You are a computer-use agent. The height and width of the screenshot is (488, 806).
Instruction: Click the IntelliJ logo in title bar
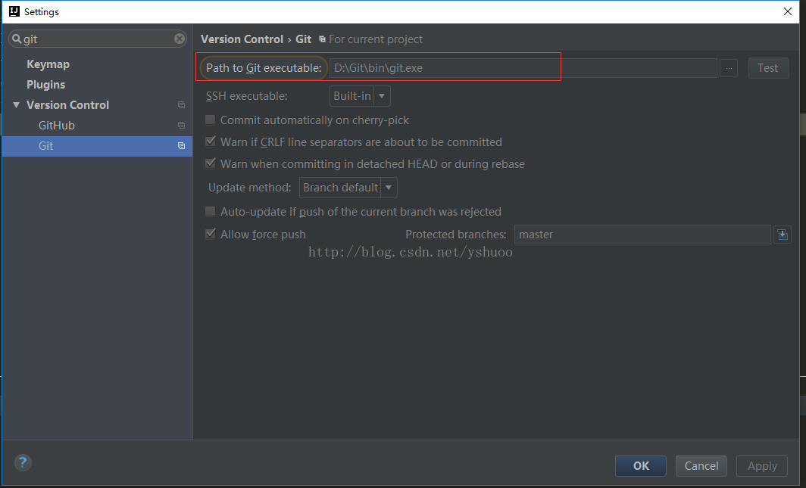[14, 11]
